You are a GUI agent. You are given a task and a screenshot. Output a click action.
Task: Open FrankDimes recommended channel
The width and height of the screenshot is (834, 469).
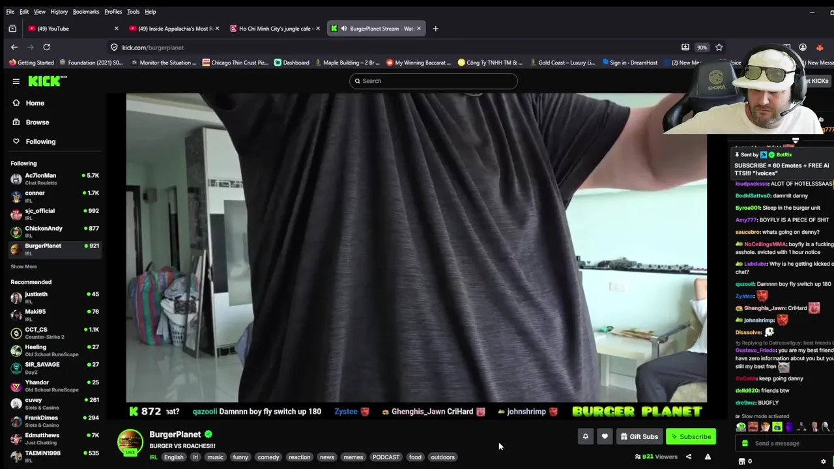(x=55, y=421)
